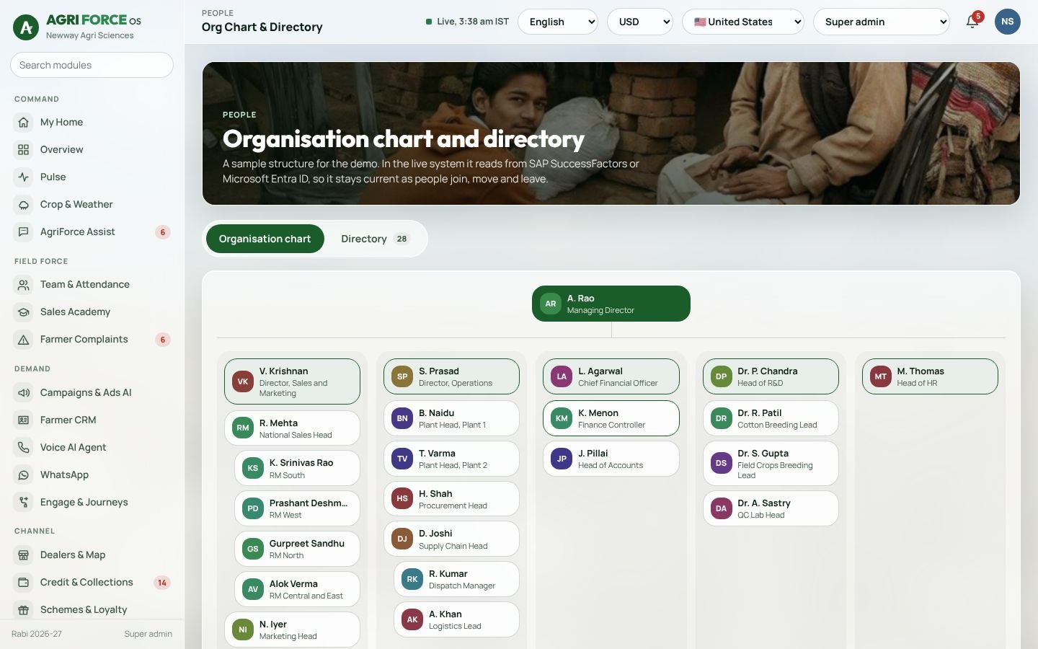Click the Search modules field

[92, 65]
